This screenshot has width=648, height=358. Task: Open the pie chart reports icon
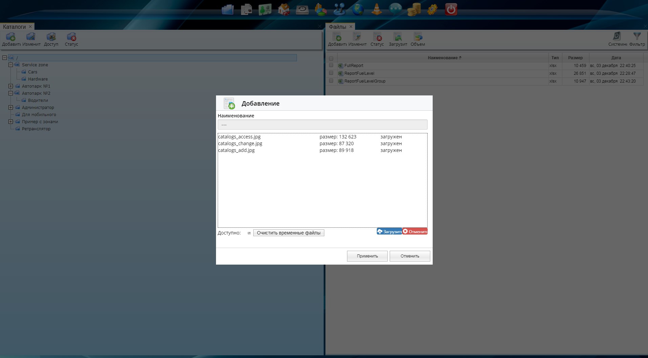pos(321,9)
